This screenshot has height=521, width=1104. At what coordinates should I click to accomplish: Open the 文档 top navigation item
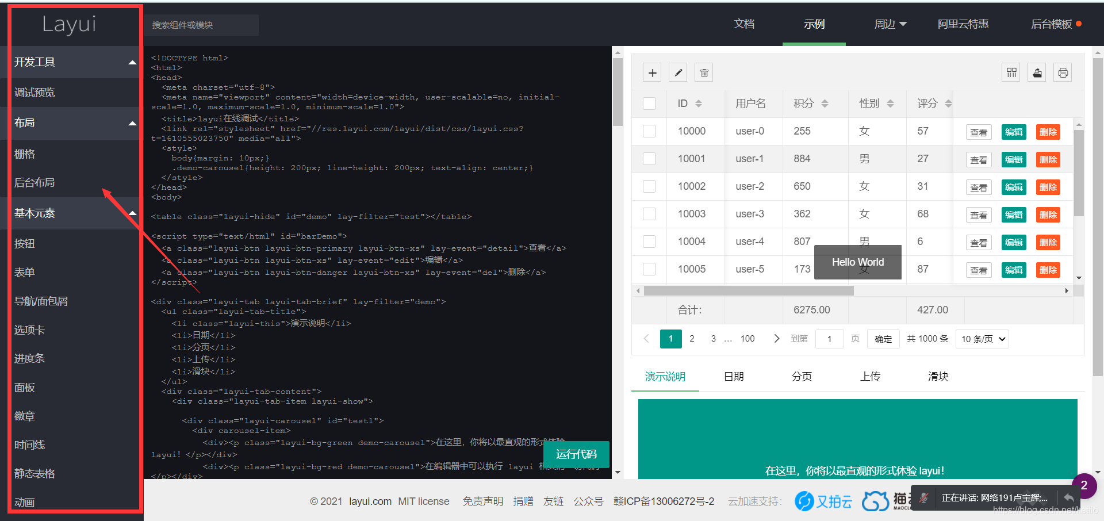pos(744,24)
